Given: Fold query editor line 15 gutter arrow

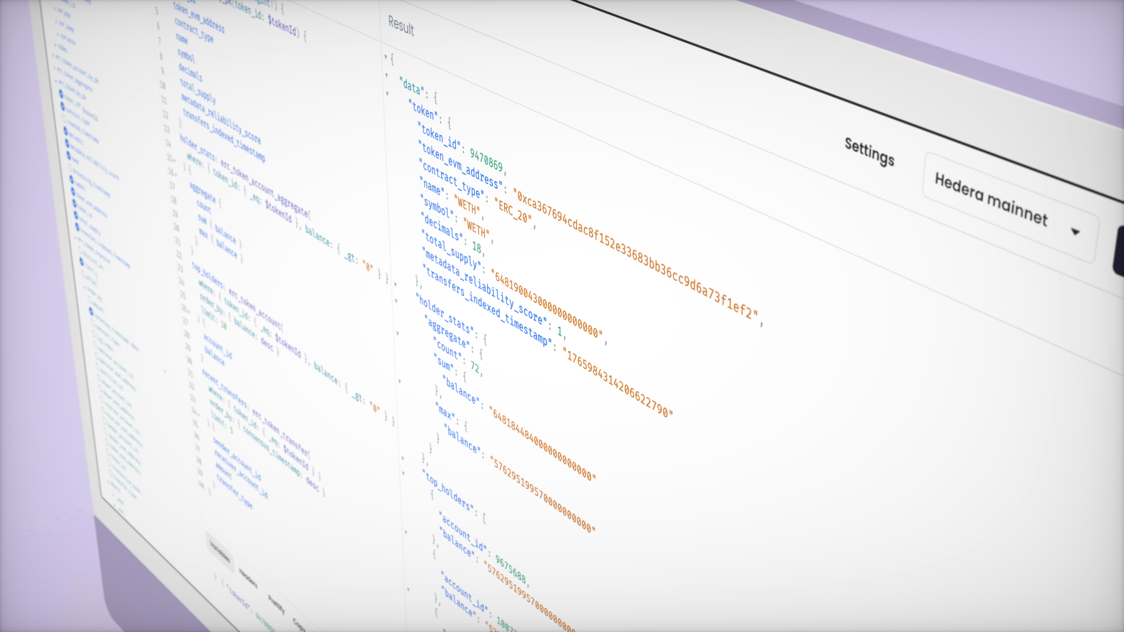Looking at the screenshot, I should coord(175,160).
